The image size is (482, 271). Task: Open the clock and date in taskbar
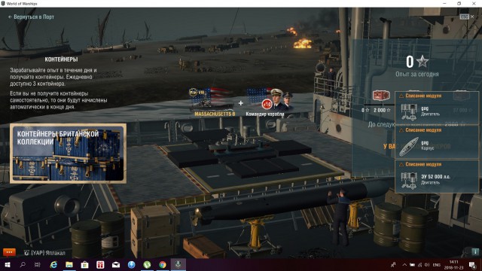(453, 264)
